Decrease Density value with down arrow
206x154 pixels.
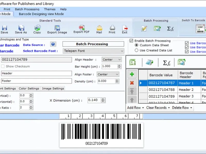pyautogui.click(x=117, y=82)
